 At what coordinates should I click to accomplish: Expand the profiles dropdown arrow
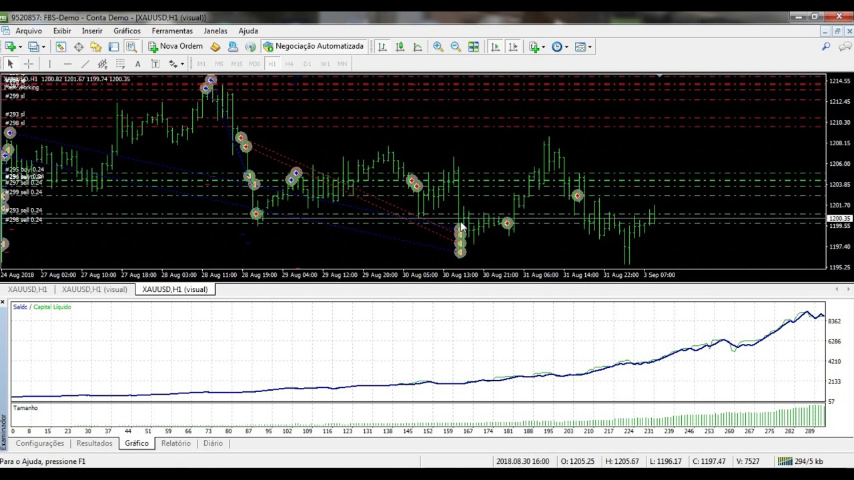coord(43,47)
